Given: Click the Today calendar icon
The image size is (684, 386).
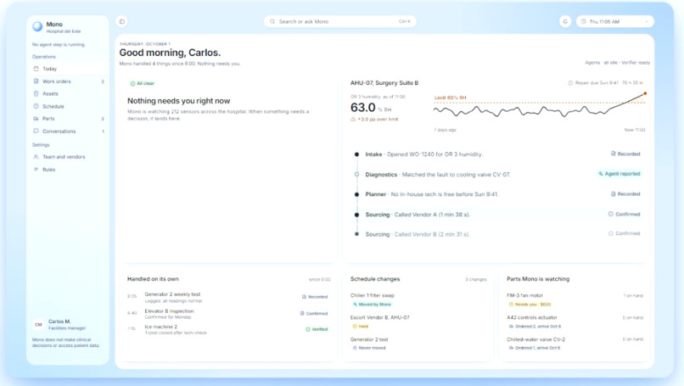Looking at the screenshot, I should click(36, 69).
